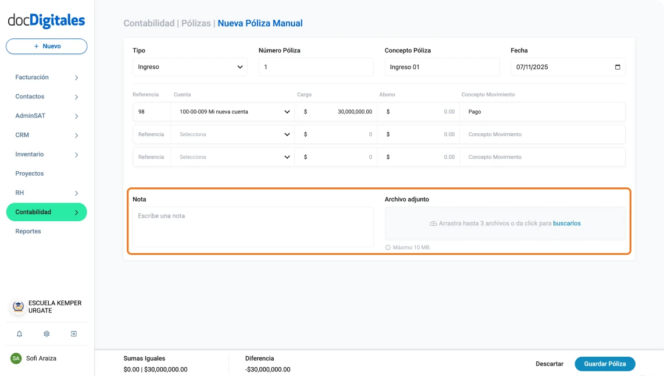Image resolution: width=664 pixels, height=376 pixels.
Task: Expand the Contabilidad sidebar menu
Action: click(x=46, y=212)
